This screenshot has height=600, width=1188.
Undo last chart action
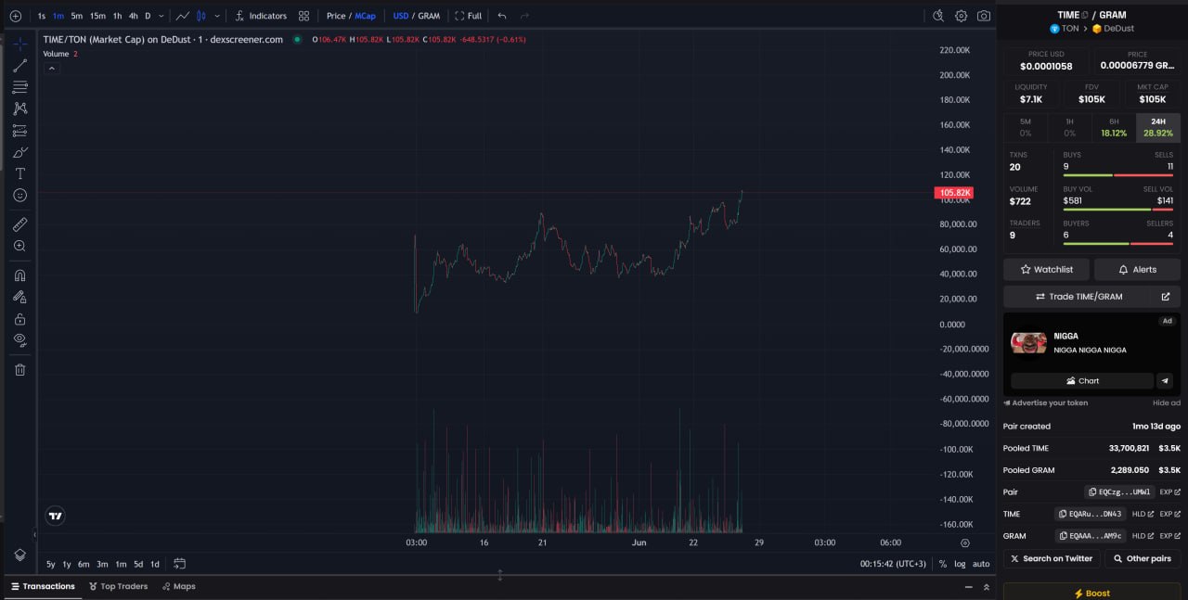(502, 16)
